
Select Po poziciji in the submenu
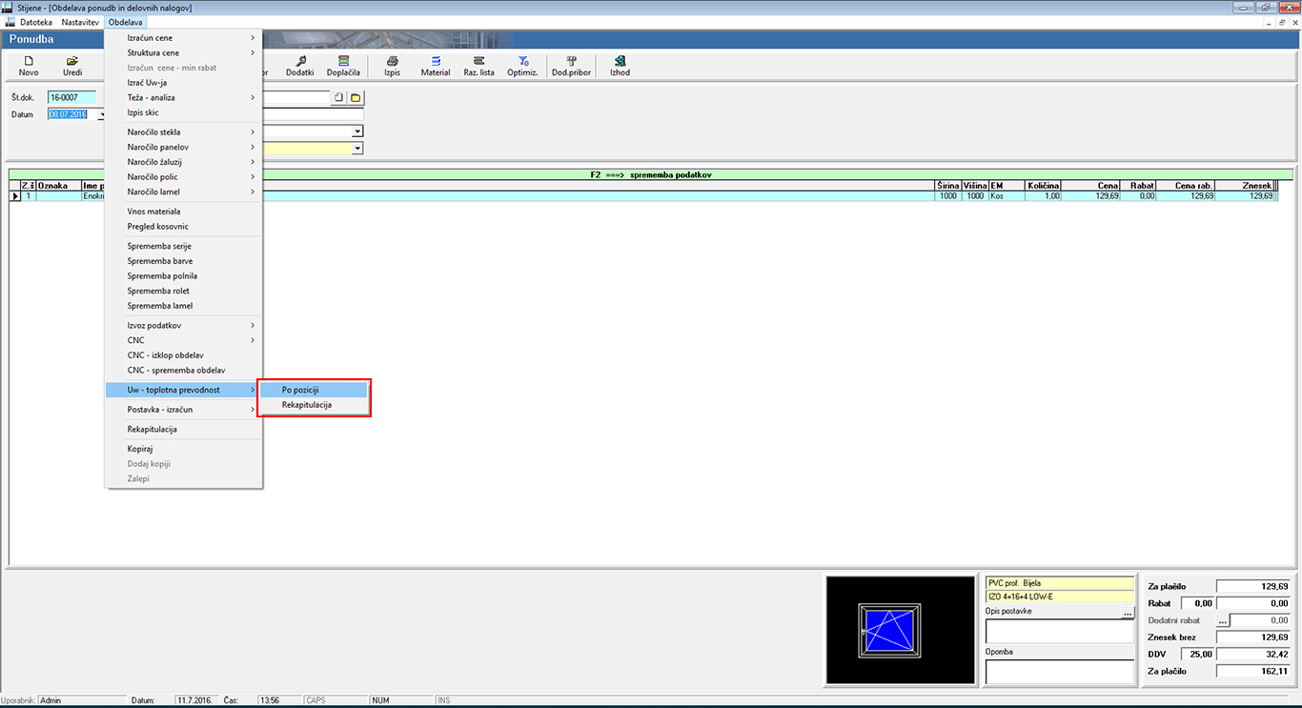pos(314,390)
